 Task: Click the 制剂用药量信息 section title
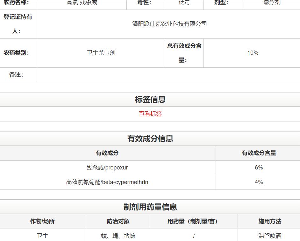coord(150,207)
